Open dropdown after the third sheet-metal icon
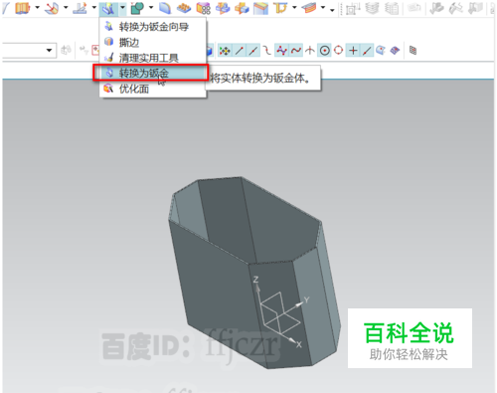 94,7
